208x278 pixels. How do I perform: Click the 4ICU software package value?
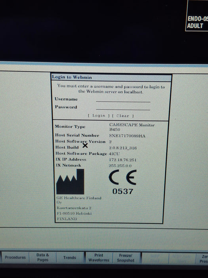click(114, 154)
